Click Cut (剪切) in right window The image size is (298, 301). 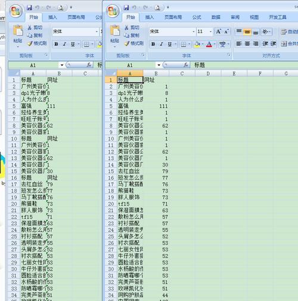click(132, 27)
